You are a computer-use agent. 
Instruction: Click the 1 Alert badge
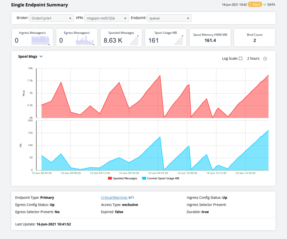(x=255, y=5)
